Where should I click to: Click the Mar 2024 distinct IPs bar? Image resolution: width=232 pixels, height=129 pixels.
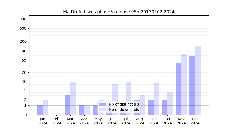pyautogui.click(x=68, y=105)
